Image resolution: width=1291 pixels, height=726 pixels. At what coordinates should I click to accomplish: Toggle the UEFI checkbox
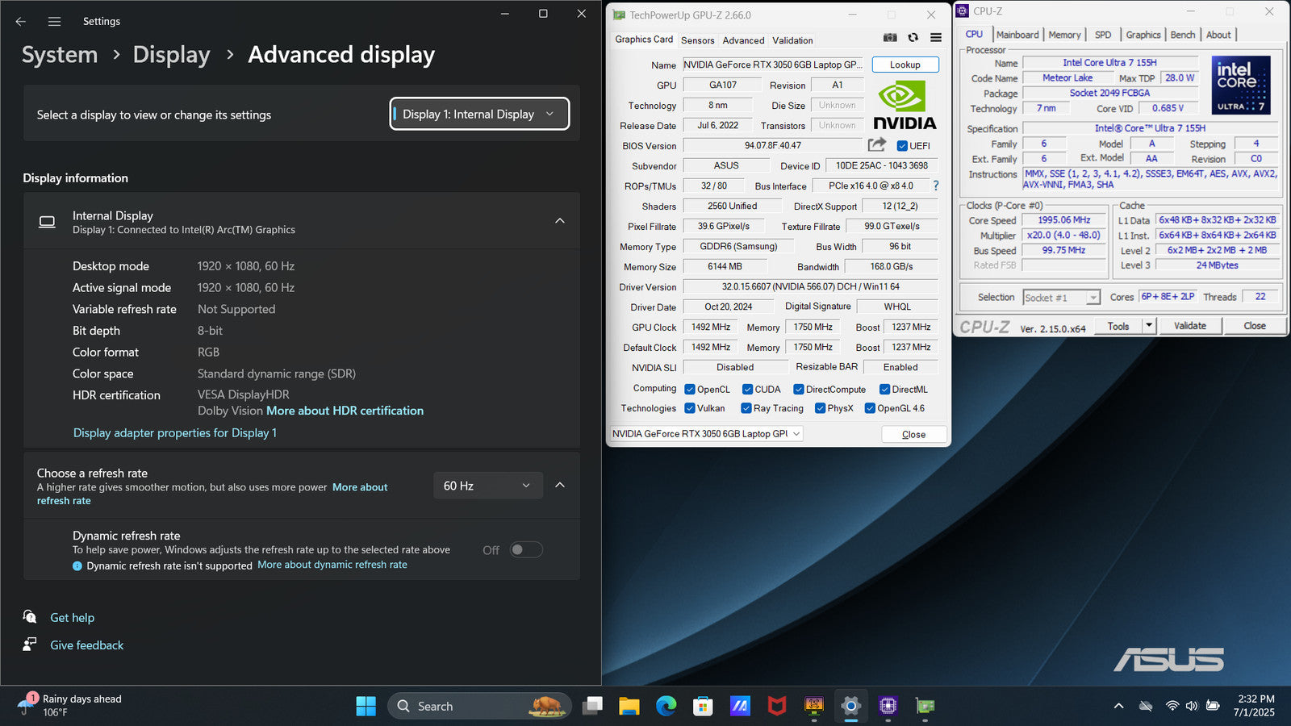tap(902, 146)
